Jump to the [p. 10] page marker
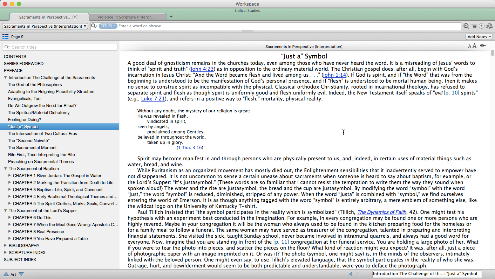Screen dimensions: 495x279 (451, 93)
